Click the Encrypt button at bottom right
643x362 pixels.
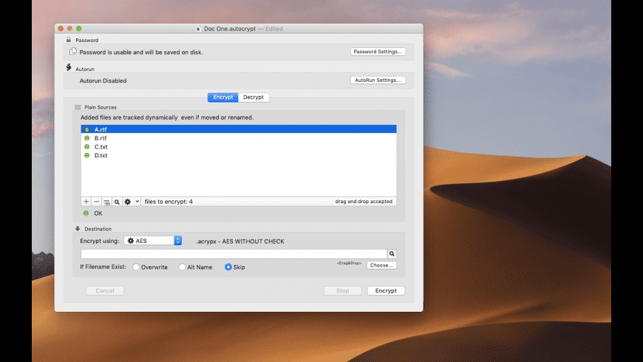[x=386, y=290]
